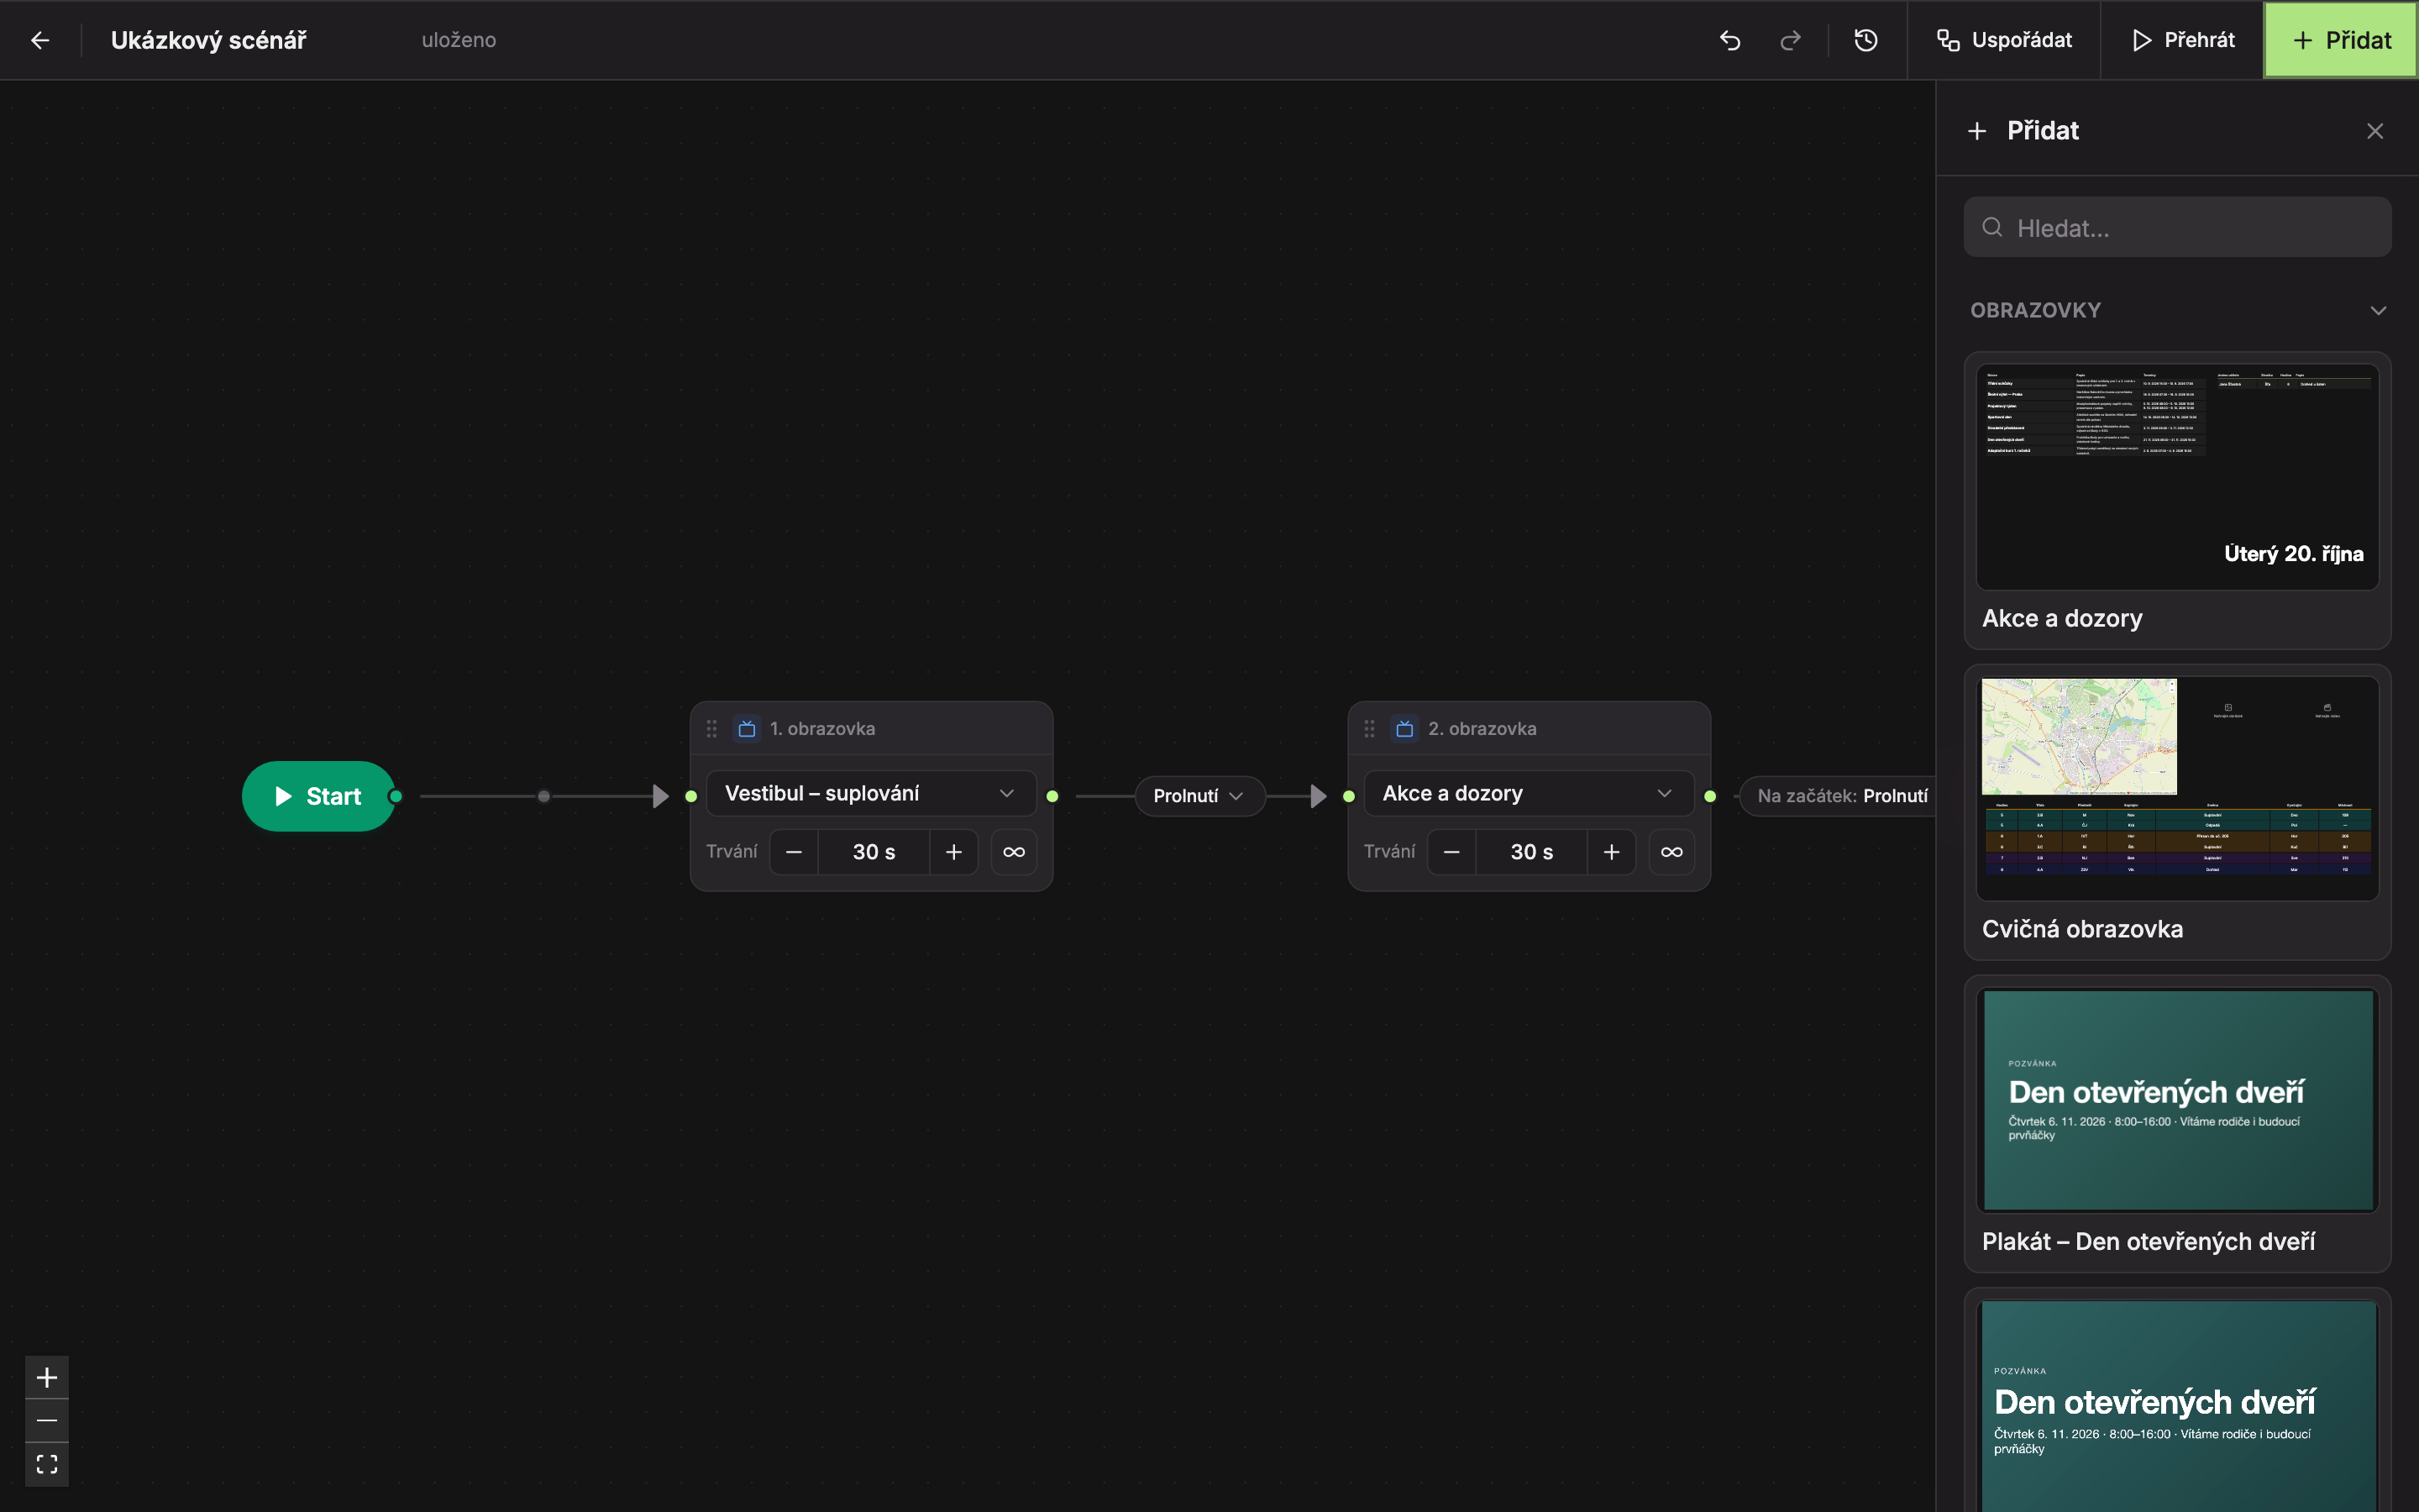Image resolution: width=2419 pixels, height=1512 pixels.
Task: Grab drag handle of 1. obrazovka
Action: 711,729
